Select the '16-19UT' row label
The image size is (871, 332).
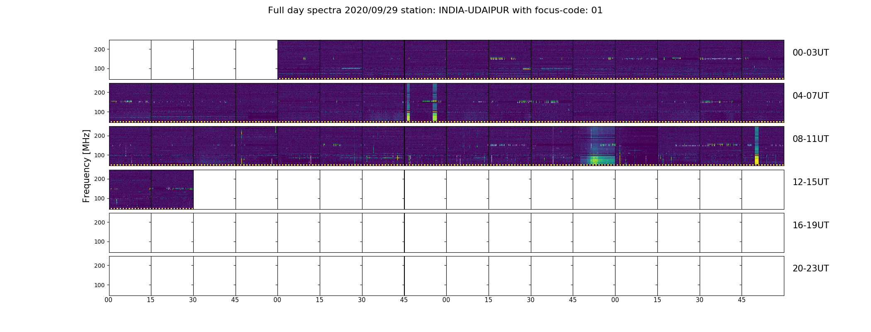[x=810, y=225]
